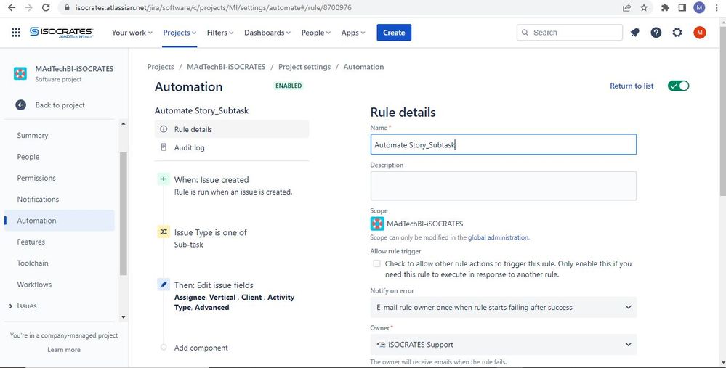Open the Jira app switcher grid

pos(16,33)
